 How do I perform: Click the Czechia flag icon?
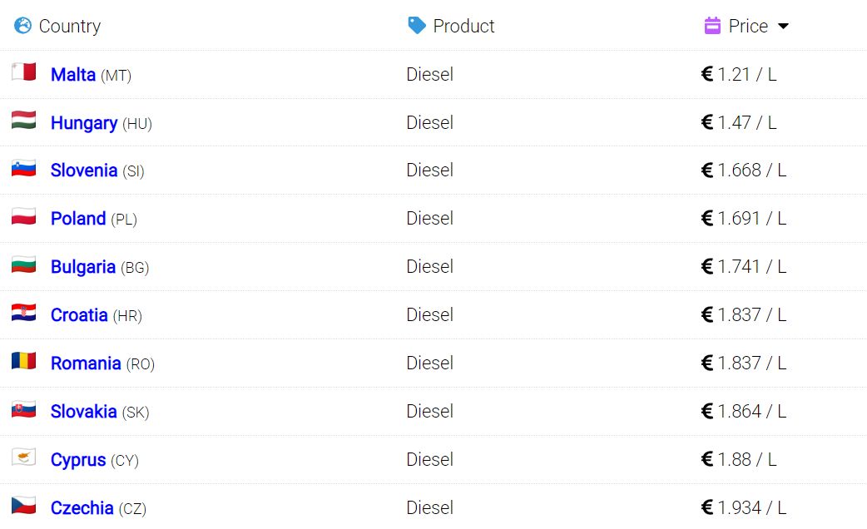coord(24,505)
